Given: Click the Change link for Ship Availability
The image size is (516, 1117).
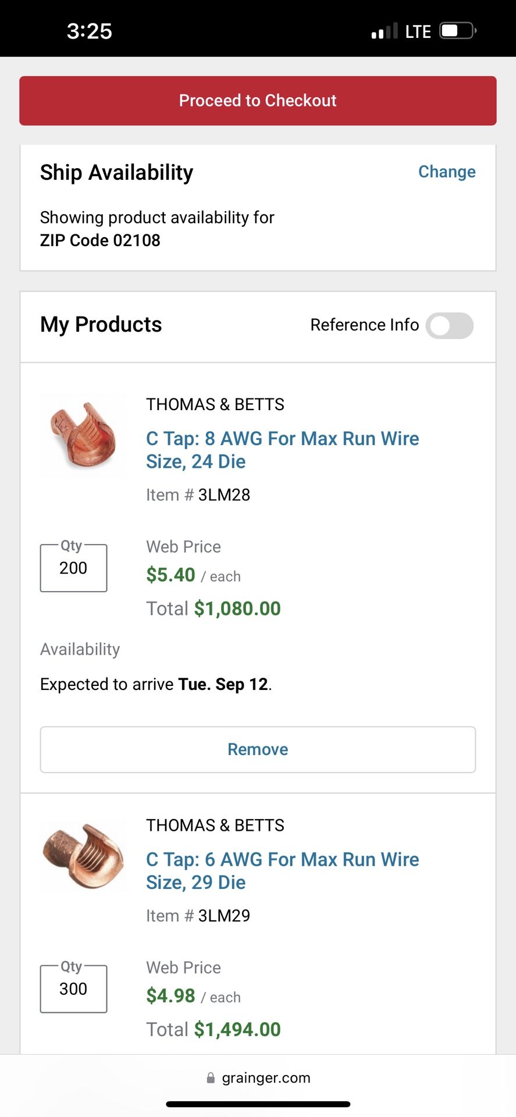Looking at the screenshot, I should 446,172.
